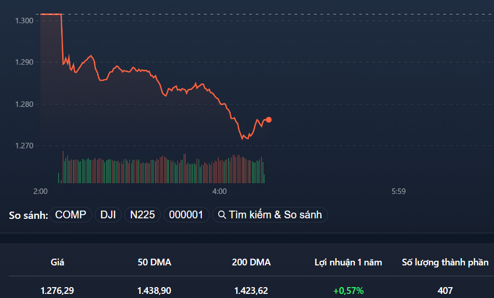Screen dimensions: 494x298
Task: Add COMP index to the comparison chart
Action: (x=70, y=214)
